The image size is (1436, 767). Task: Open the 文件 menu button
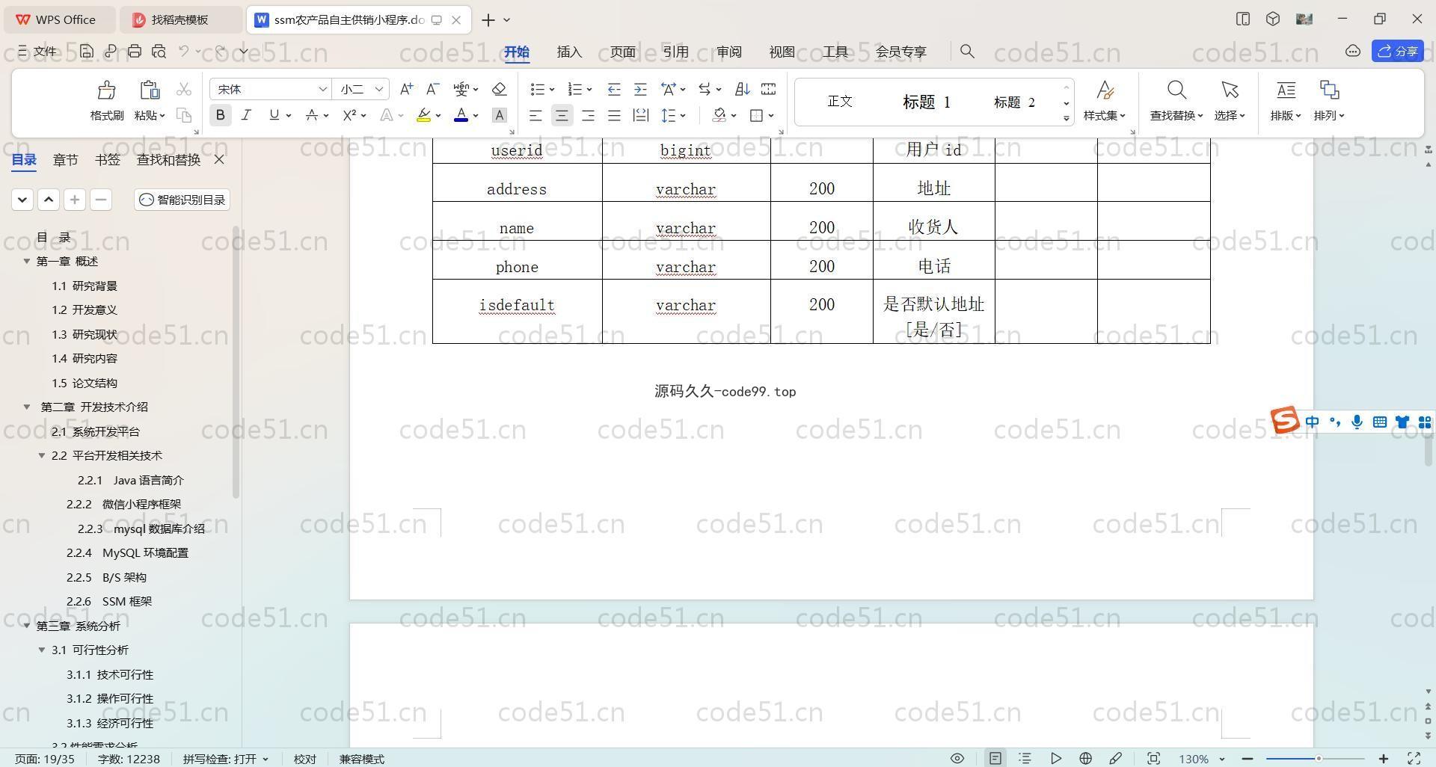pos(37,51)
